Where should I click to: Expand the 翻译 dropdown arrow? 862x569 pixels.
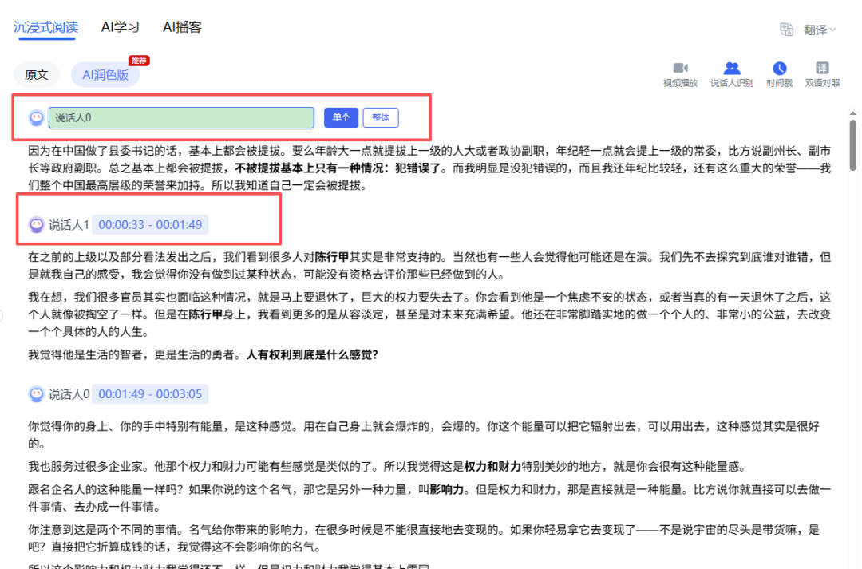click(x=832, y=30)
